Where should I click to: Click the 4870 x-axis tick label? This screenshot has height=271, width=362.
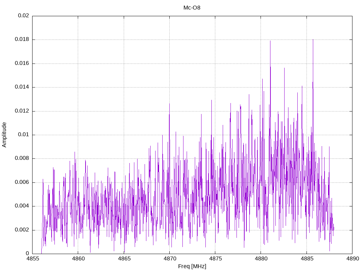(x=170, y=259)
